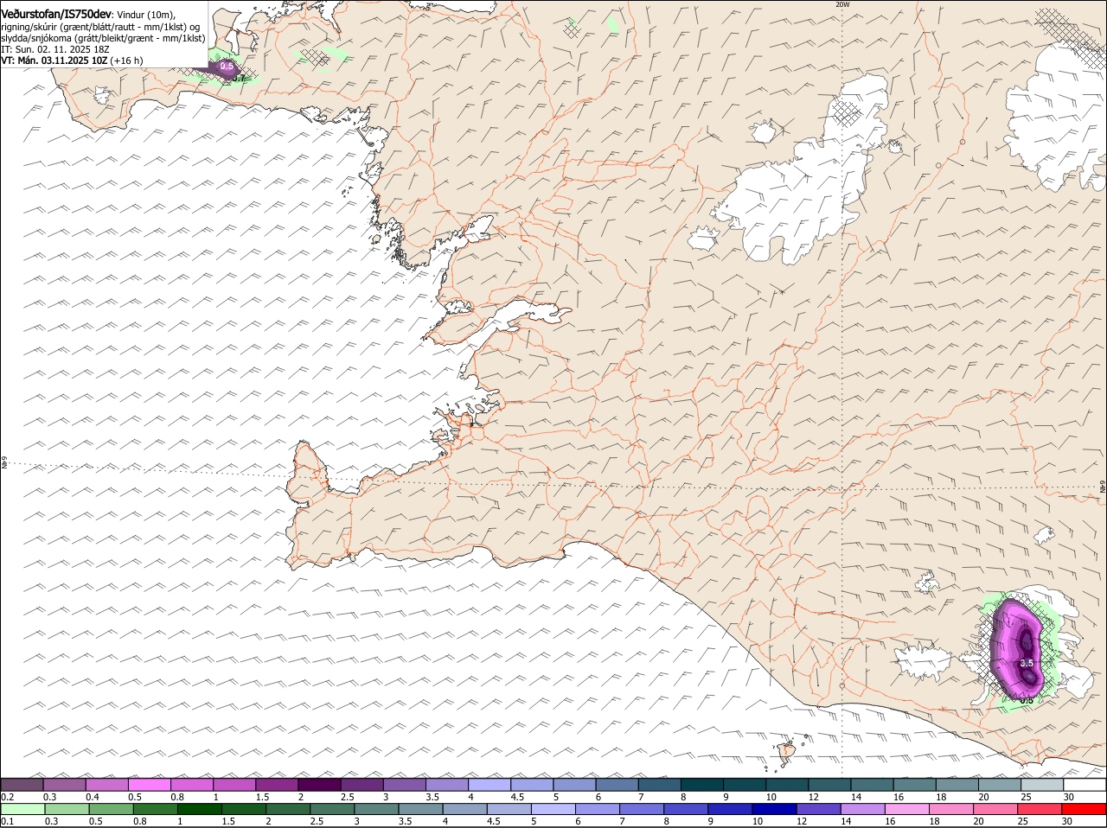The image size is (1107, 828).
Task: Click the lower legend swatch labeled 12
Action: tap(820, 810)
